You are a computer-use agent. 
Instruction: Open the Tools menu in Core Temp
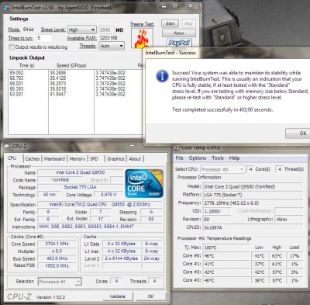pyautogui.click(x=218, y=158)
